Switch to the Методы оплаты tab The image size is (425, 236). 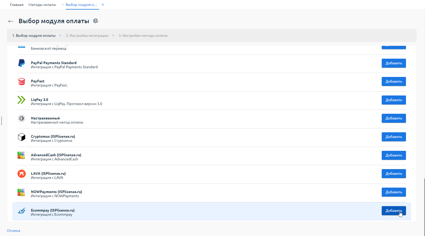(42, 5)
